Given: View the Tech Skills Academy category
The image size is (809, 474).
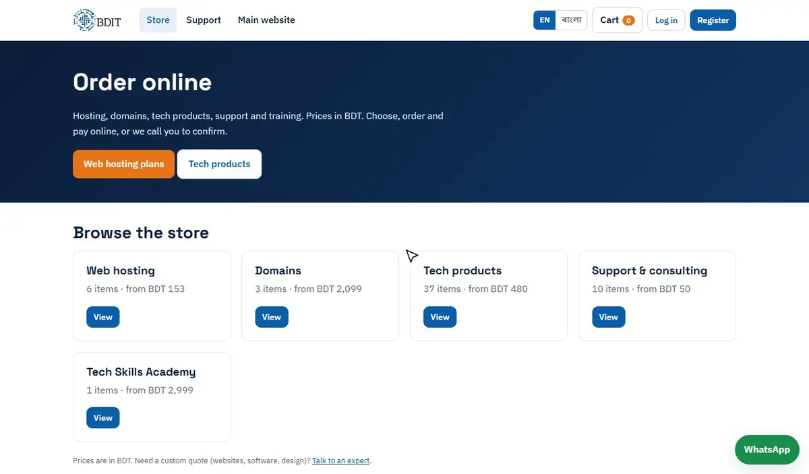Looking at the screenshot, I should 103,418.
